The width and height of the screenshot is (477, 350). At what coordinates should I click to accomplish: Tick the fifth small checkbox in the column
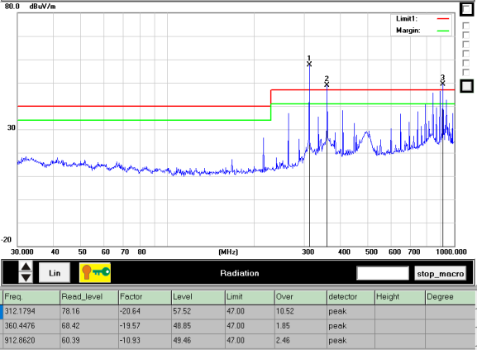tap(465, 64)
